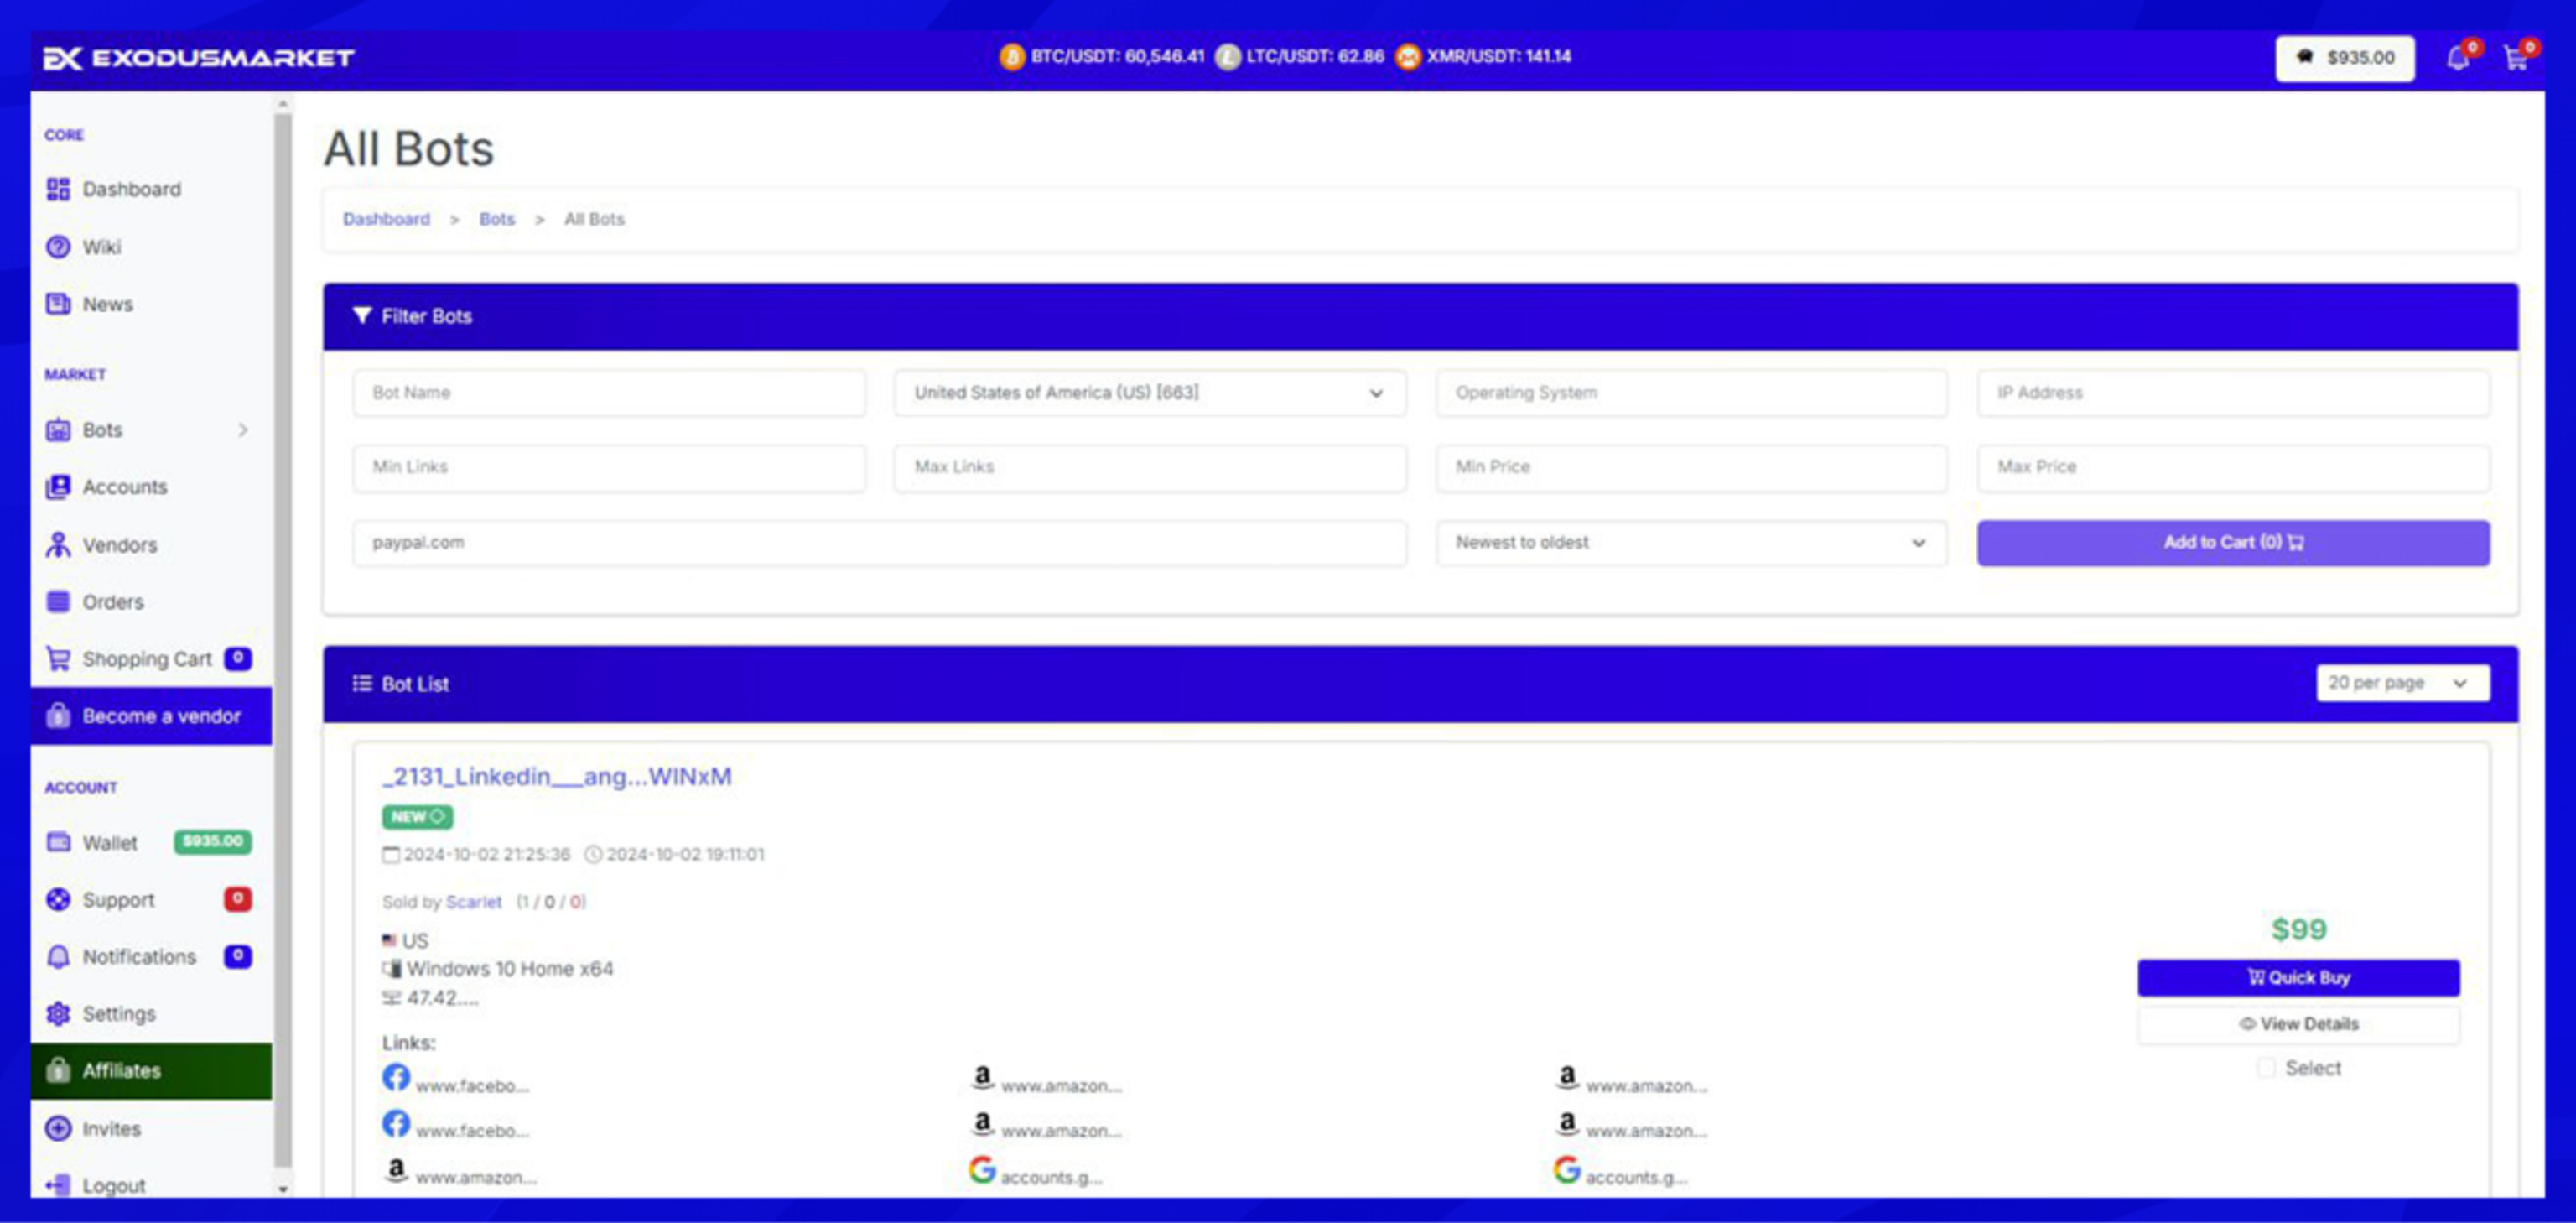Go to Vendors in sidebar
This screenshot has height=1223, width=2576.
tap(119, 545)
